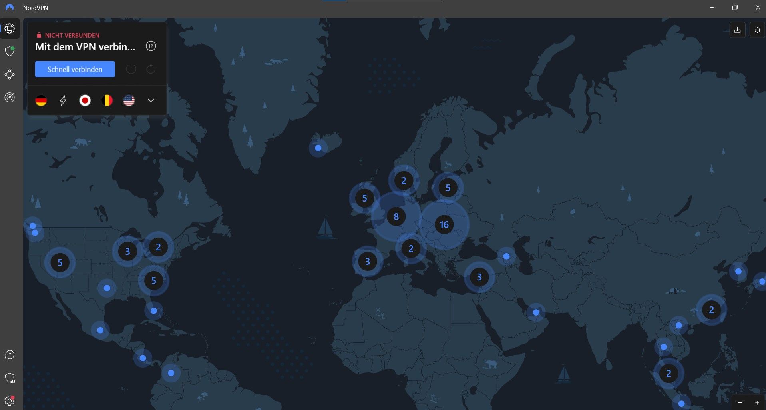
Task: Open the 3-server cluster near Cyprus
Action: pyautogui.click(x=479, y=277)
